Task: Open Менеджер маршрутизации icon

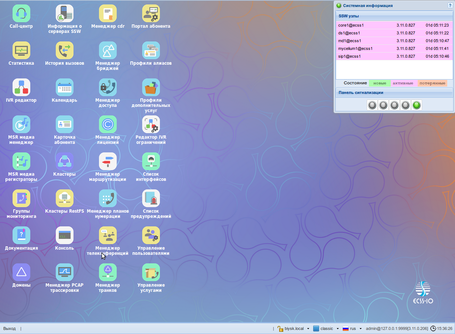Action: coord(107,162)
